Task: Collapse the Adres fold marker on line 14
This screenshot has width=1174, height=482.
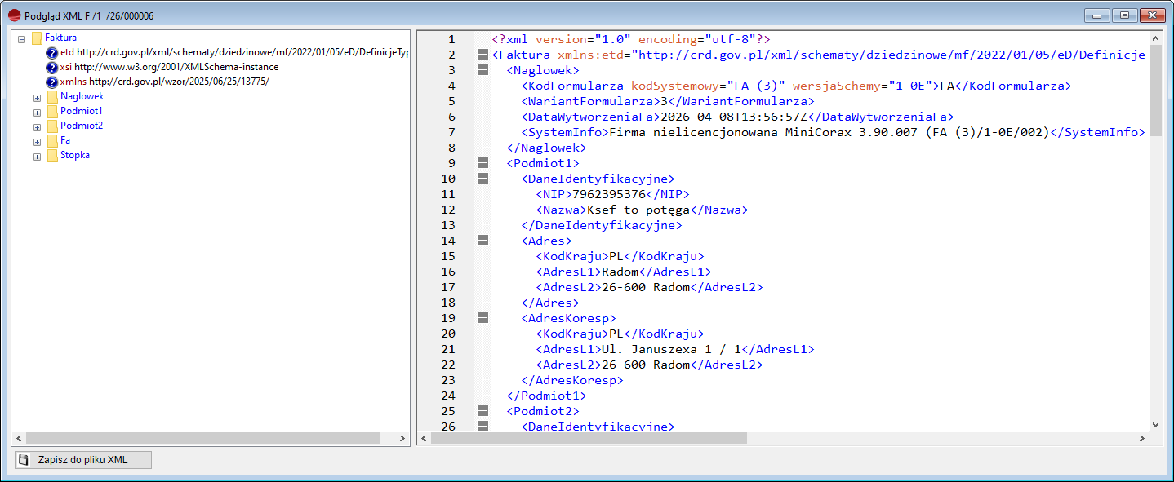Action: point(482,241)
